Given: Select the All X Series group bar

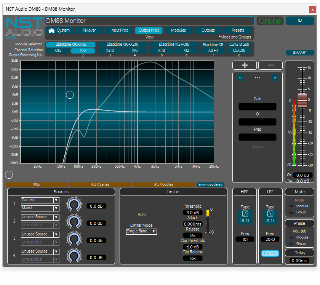Looking at the screenshot, I should (100, 184).
